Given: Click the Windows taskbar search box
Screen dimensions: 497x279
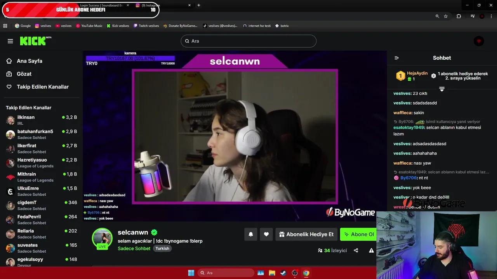Looking at the screenshot, I should click(x=226, y=273).
